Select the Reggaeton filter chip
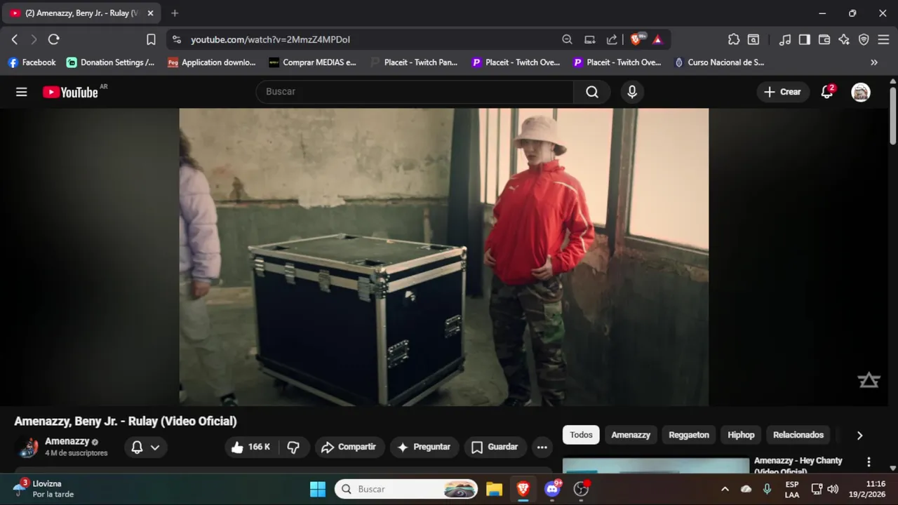 tap(689, 435)
